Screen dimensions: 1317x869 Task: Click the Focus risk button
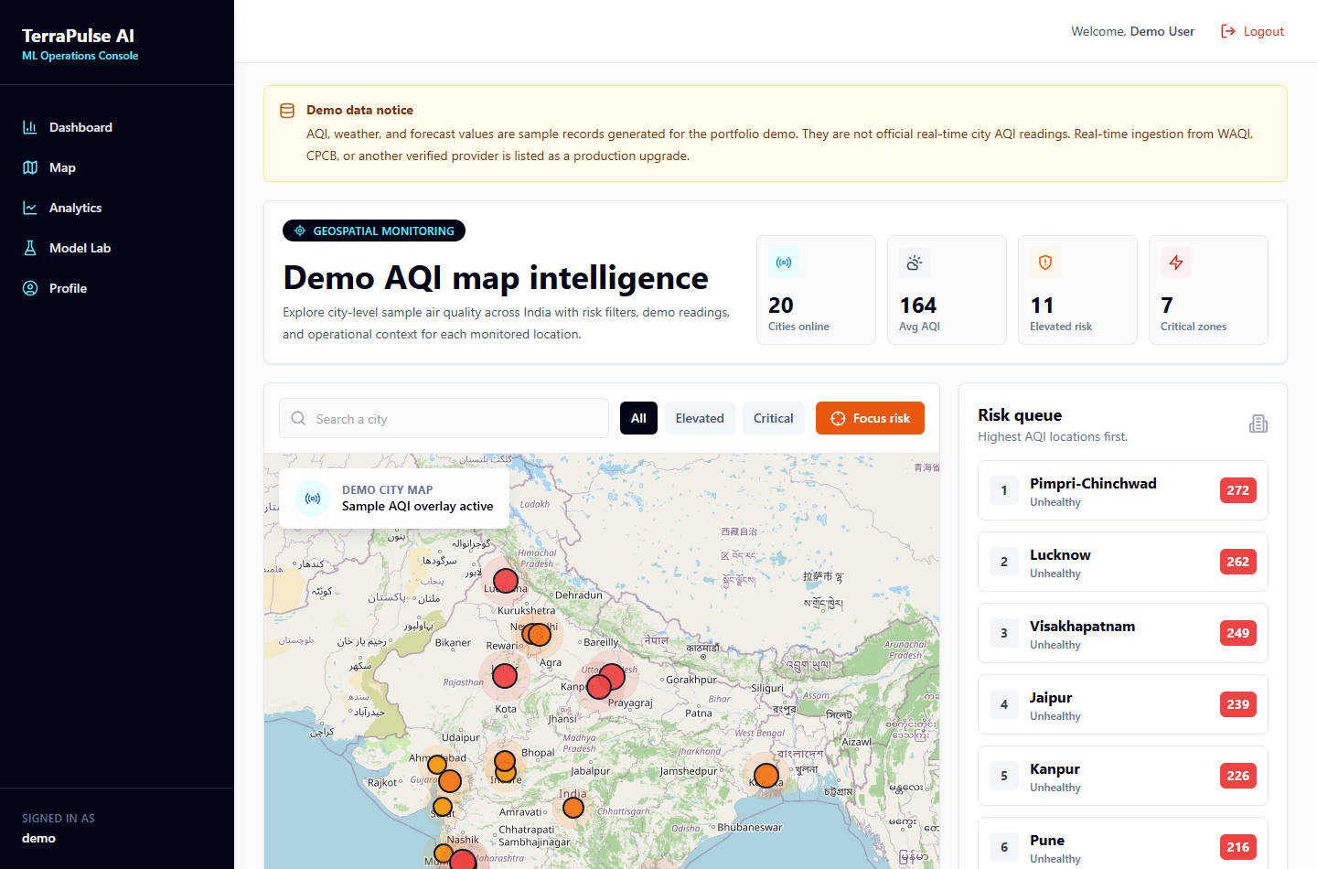(870, 418)
